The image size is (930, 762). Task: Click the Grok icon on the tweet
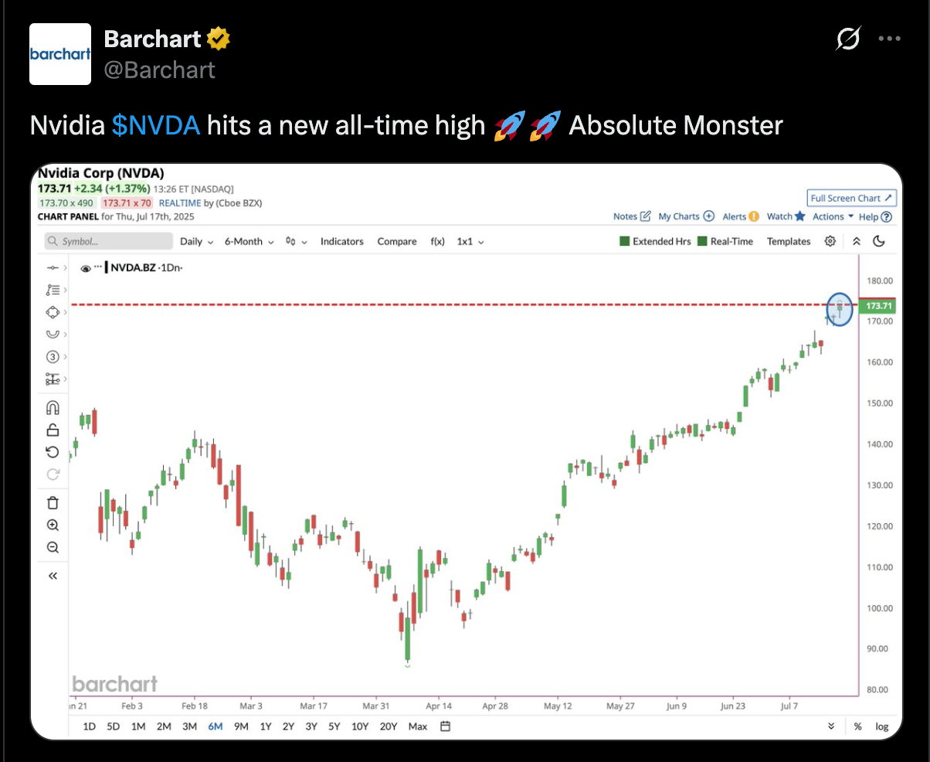tap(848, 39)
